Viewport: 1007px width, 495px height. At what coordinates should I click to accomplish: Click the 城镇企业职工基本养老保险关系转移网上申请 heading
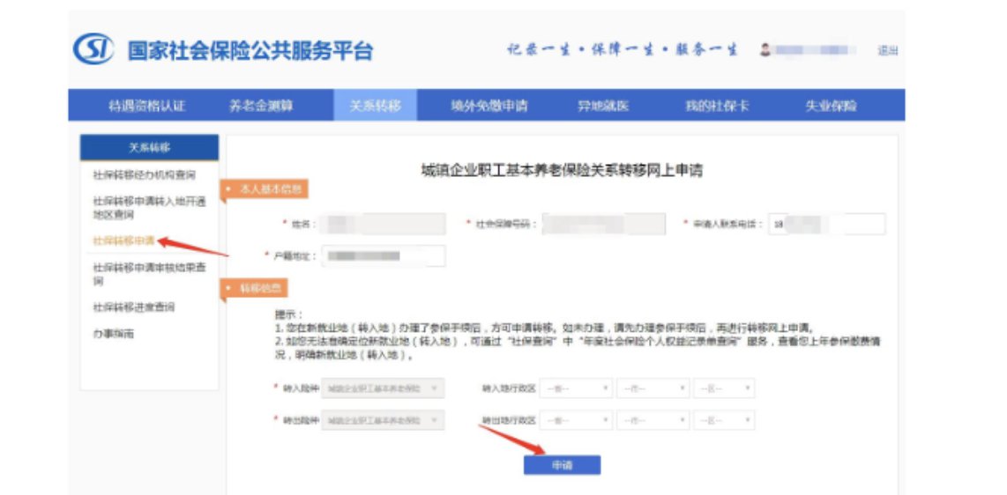pos(562,171)
